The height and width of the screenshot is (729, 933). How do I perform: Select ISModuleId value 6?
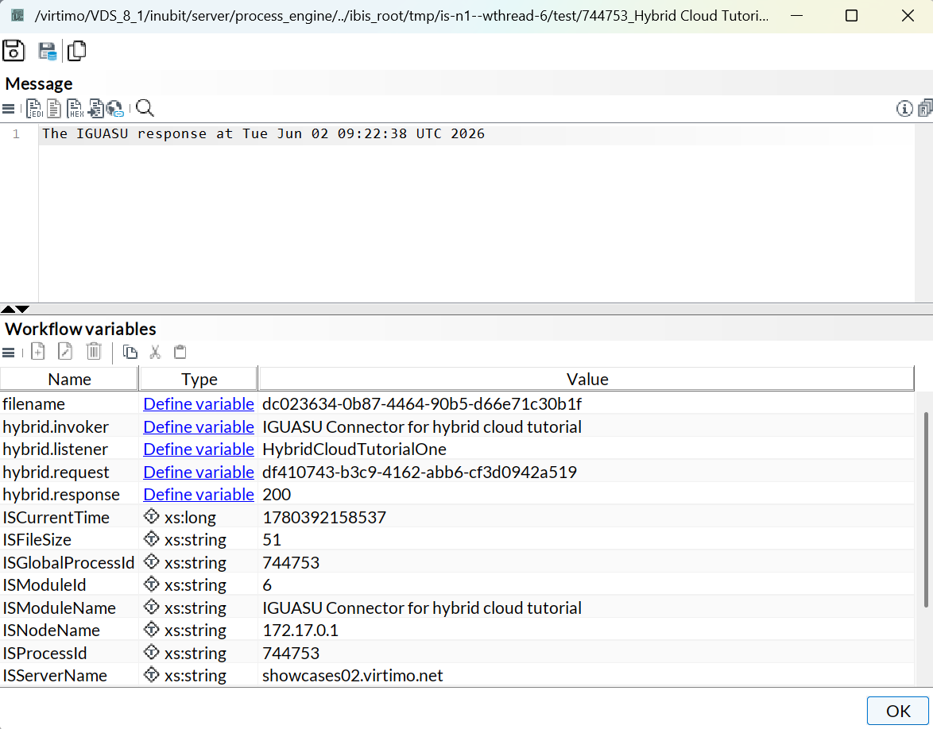click(267, 584)
